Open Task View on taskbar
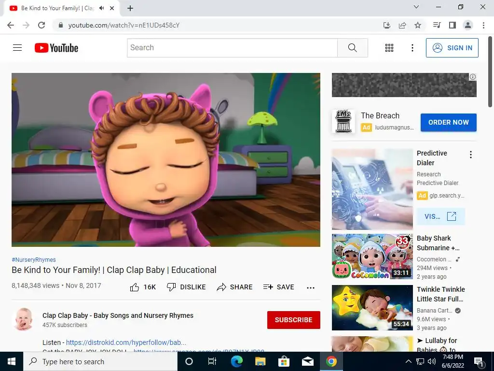 [x=212, y=361]
